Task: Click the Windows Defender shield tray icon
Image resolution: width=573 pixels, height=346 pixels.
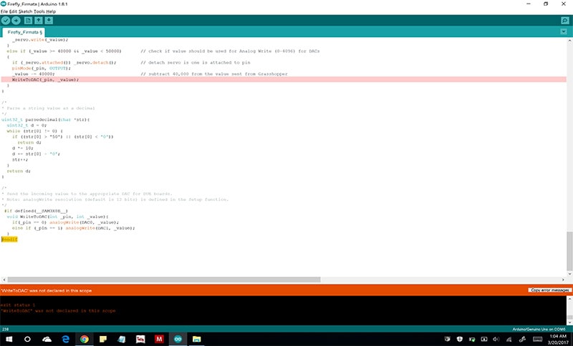Action: pyautogui.click(x=460, y=339)
